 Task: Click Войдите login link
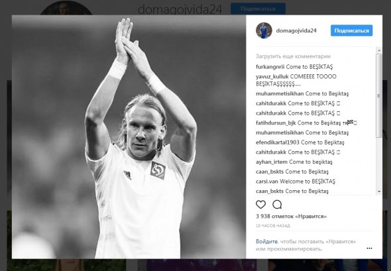(266, 241)
